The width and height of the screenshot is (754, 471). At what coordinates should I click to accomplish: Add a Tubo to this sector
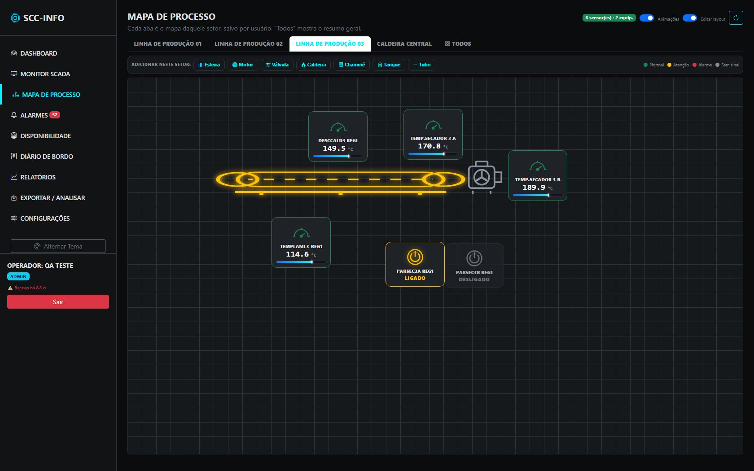[x=422, y=65]
